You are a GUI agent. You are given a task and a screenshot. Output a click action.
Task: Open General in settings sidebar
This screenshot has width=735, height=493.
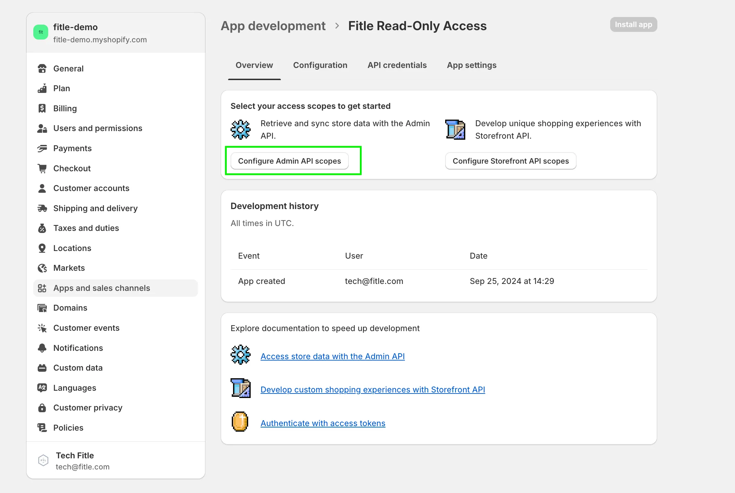click(x=115, y=69)
